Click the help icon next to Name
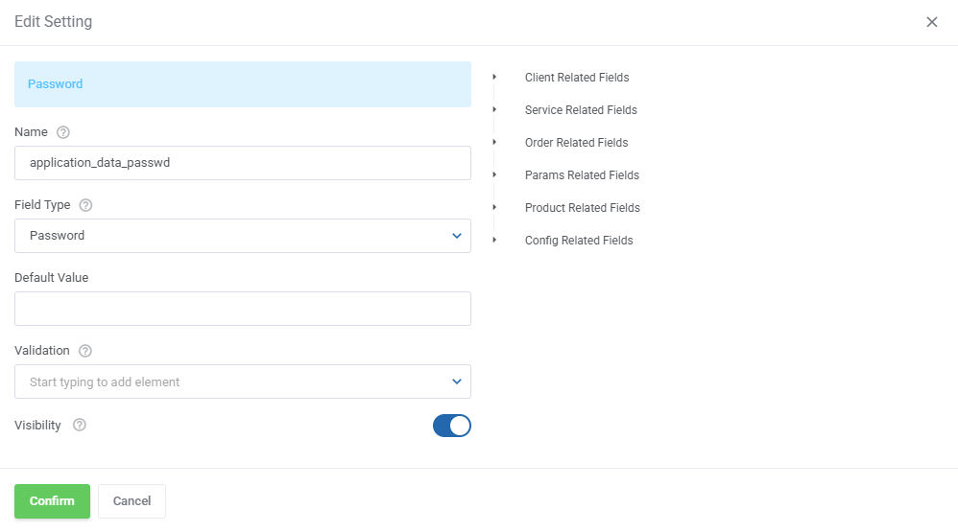This screenshot has height=532, width=958. pos(63,132)
